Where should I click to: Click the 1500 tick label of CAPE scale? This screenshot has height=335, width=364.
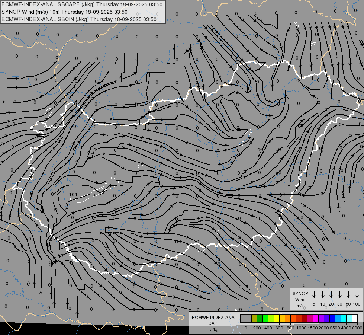coord(312,328)
